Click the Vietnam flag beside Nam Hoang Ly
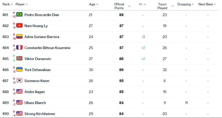This screenshot has height=118, width=222. click(x=19, y=25)
